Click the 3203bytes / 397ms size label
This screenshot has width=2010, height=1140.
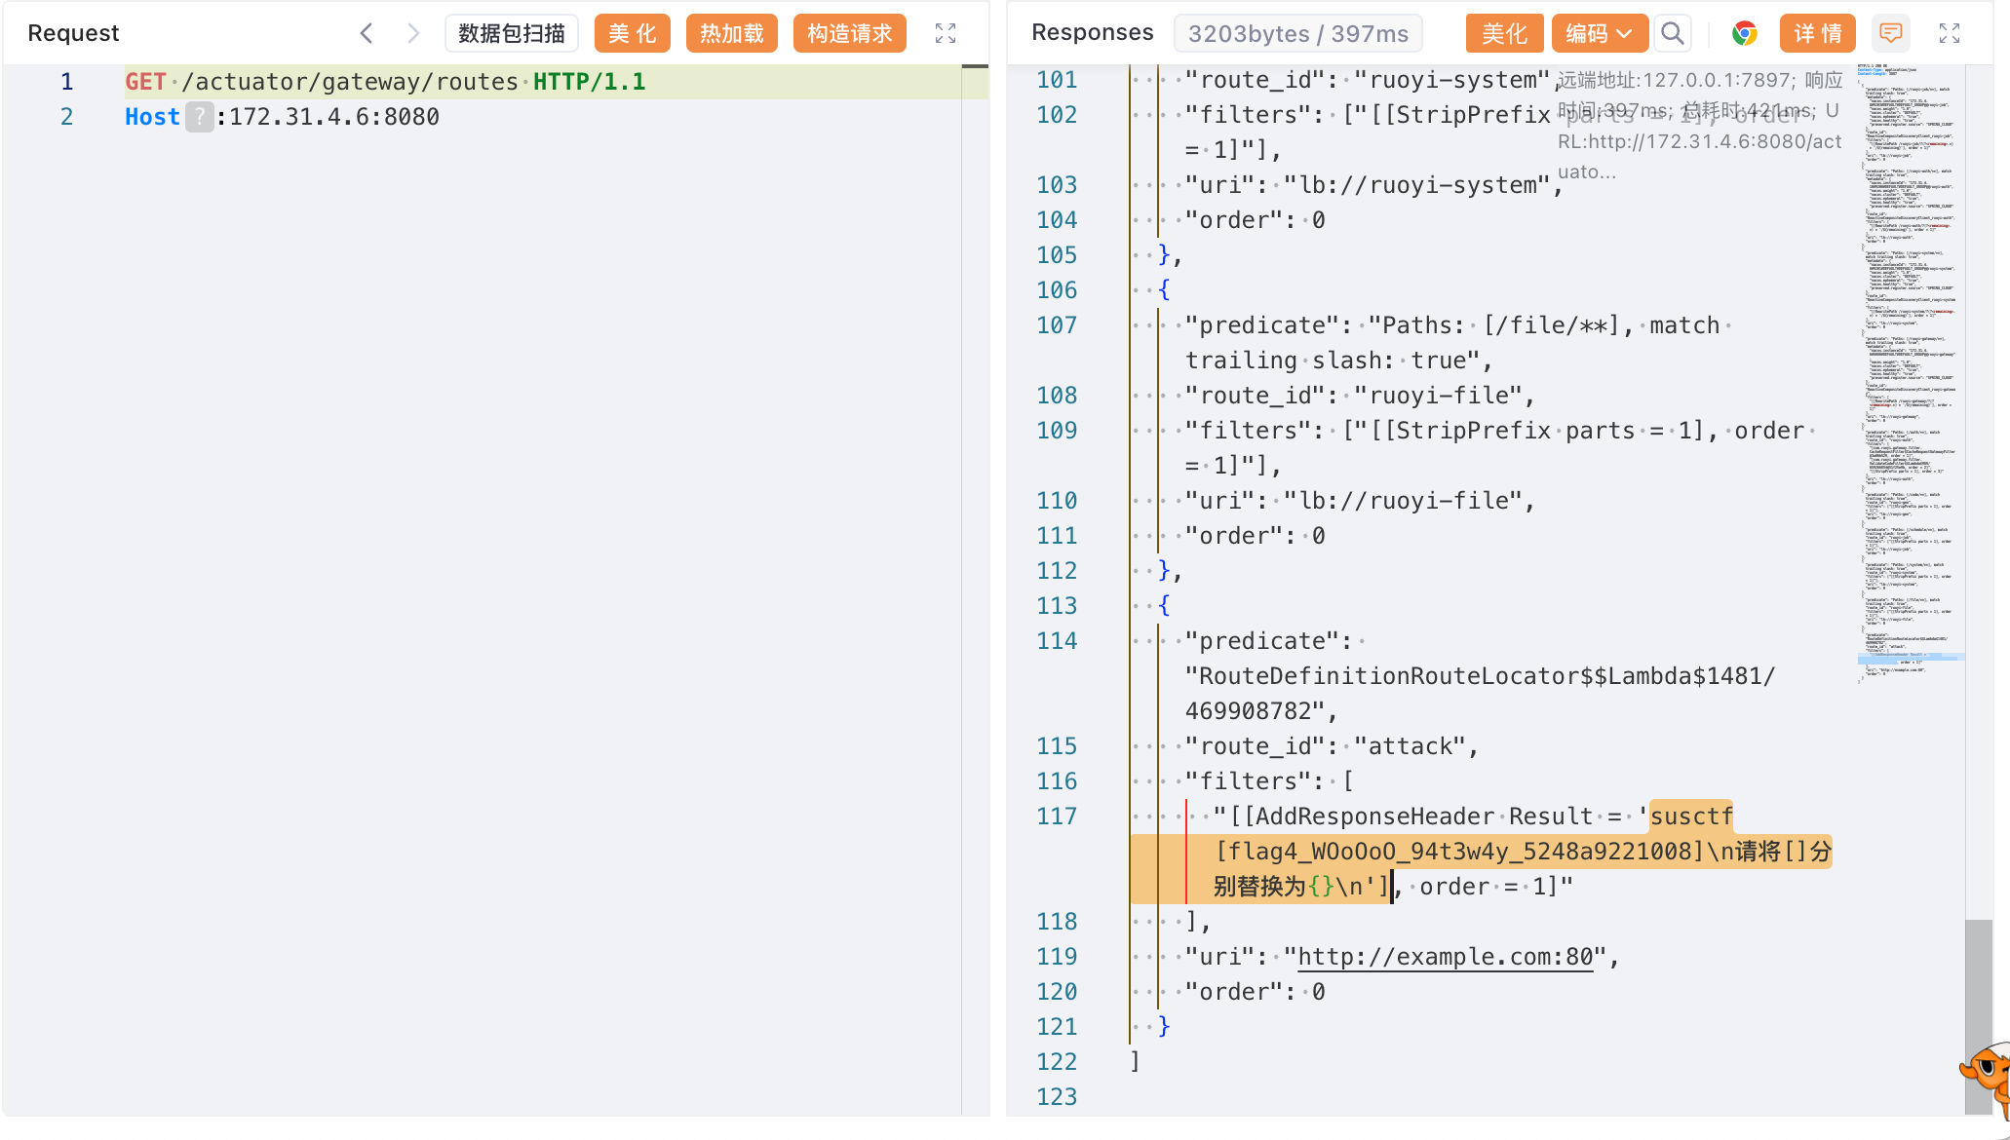[x=1297, y=33]
